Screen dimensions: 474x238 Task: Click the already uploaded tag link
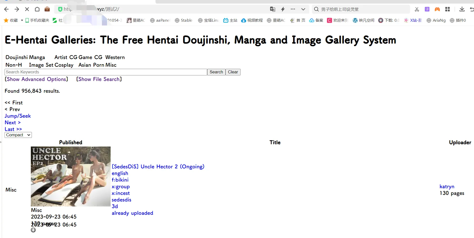132,213
